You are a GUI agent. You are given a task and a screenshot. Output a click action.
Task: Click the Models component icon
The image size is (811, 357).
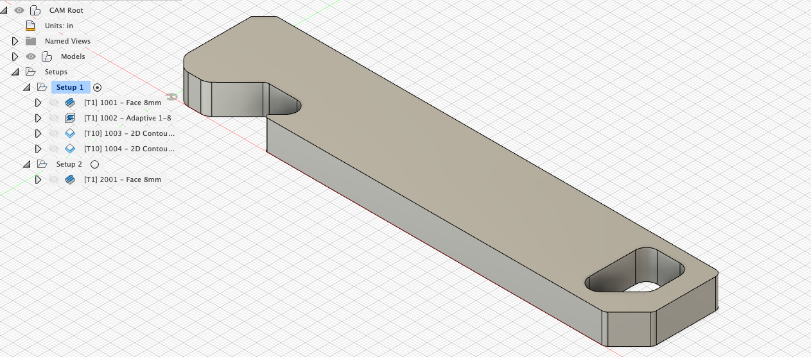click(46, 56)
